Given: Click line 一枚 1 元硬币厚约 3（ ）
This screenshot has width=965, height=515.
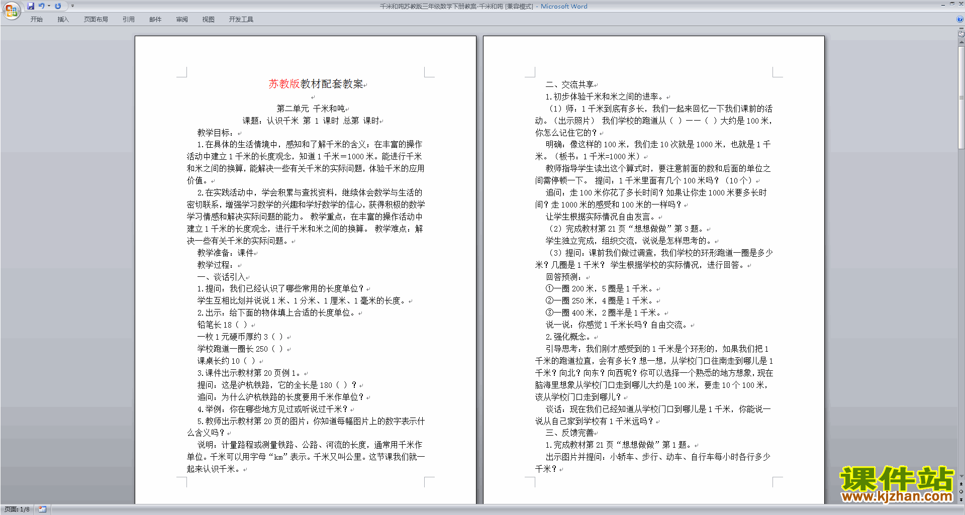Looking at the screenshot, I should (240, 337).
